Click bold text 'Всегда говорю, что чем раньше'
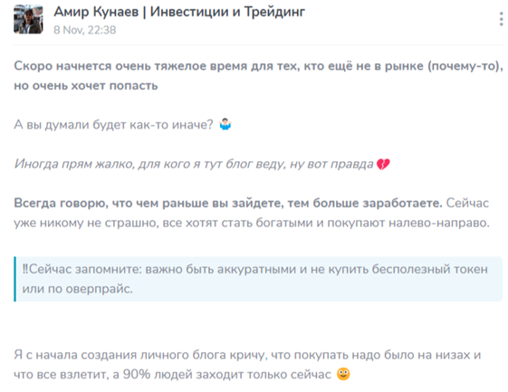 (228, 204)
